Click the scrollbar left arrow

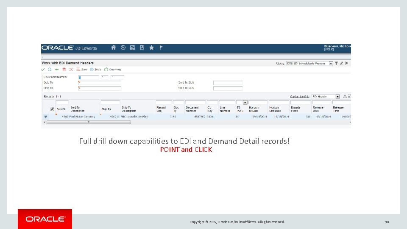45,122
